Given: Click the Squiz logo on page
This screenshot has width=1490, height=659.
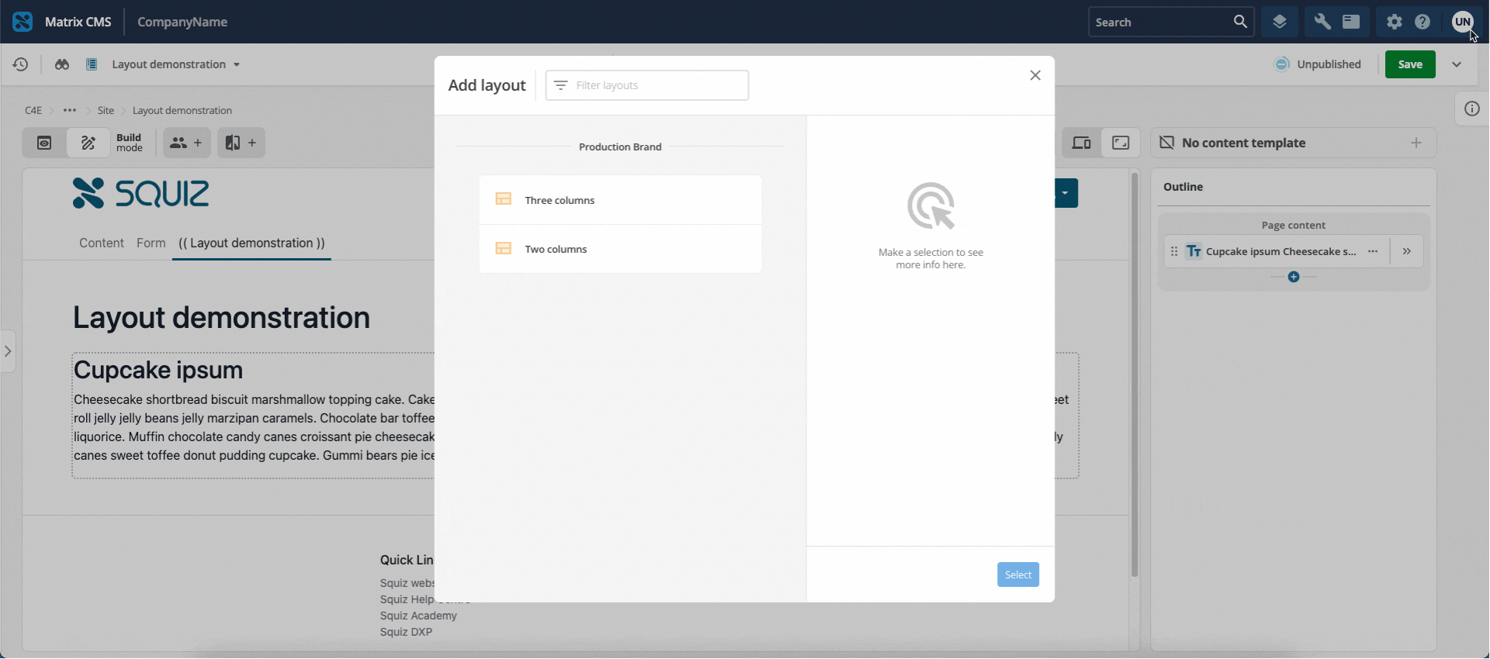Looking at the screenshot, I should pyautogui.click(x=140, y=193).
